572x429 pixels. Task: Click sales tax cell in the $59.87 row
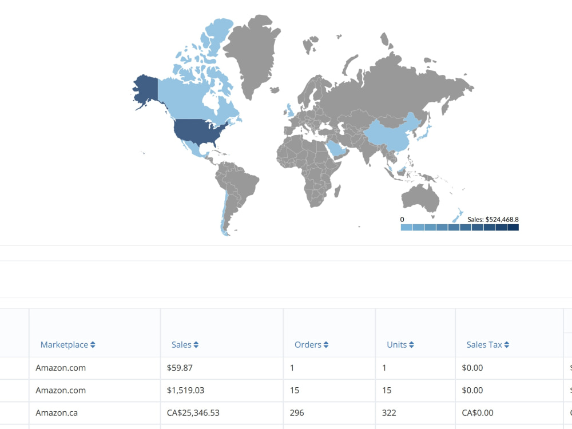click(x=509, y=368)
